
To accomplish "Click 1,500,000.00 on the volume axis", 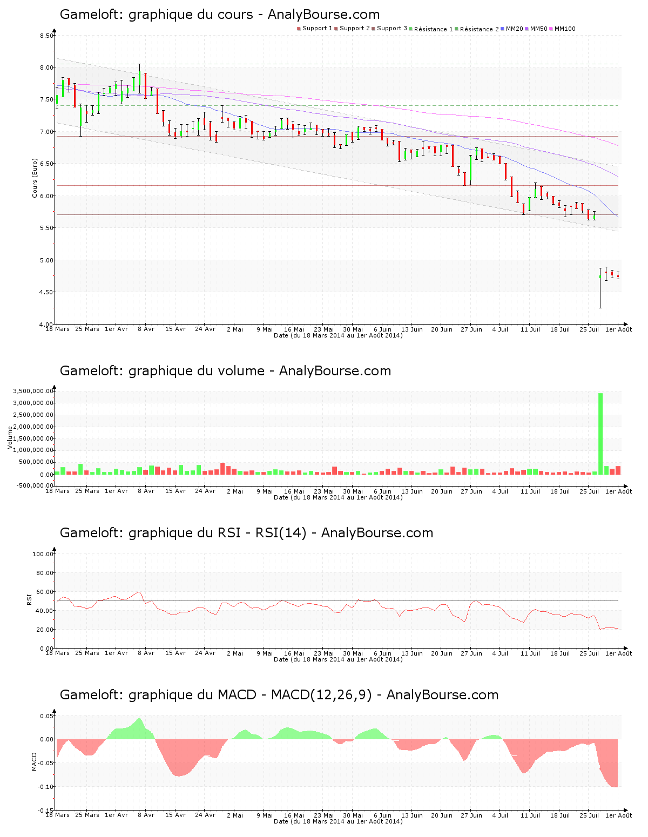I will (x=33, y=438).
